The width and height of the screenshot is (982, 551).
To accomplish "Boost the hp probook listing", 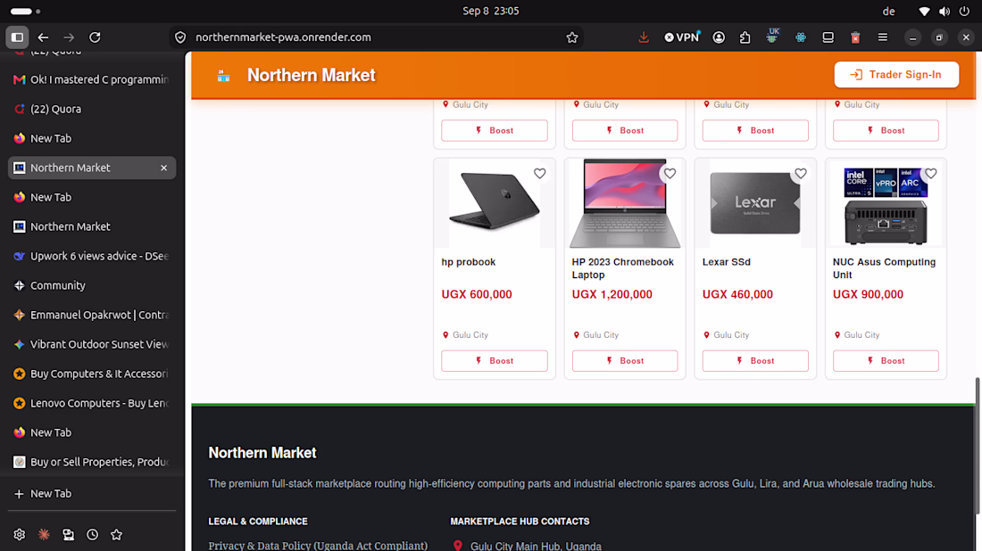I will 495,361.
